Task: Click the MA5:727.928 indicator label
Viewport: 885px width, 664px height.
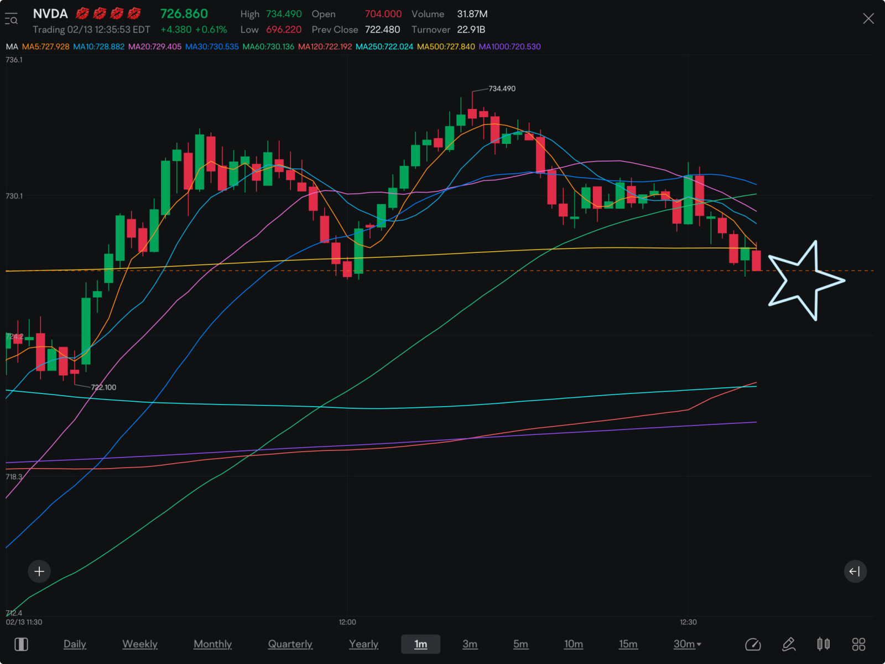Action: pos(46,46)
